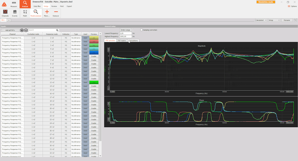This screenshot has height=161, width=298.
Task: Click the Channel column header
Action: 12,34
